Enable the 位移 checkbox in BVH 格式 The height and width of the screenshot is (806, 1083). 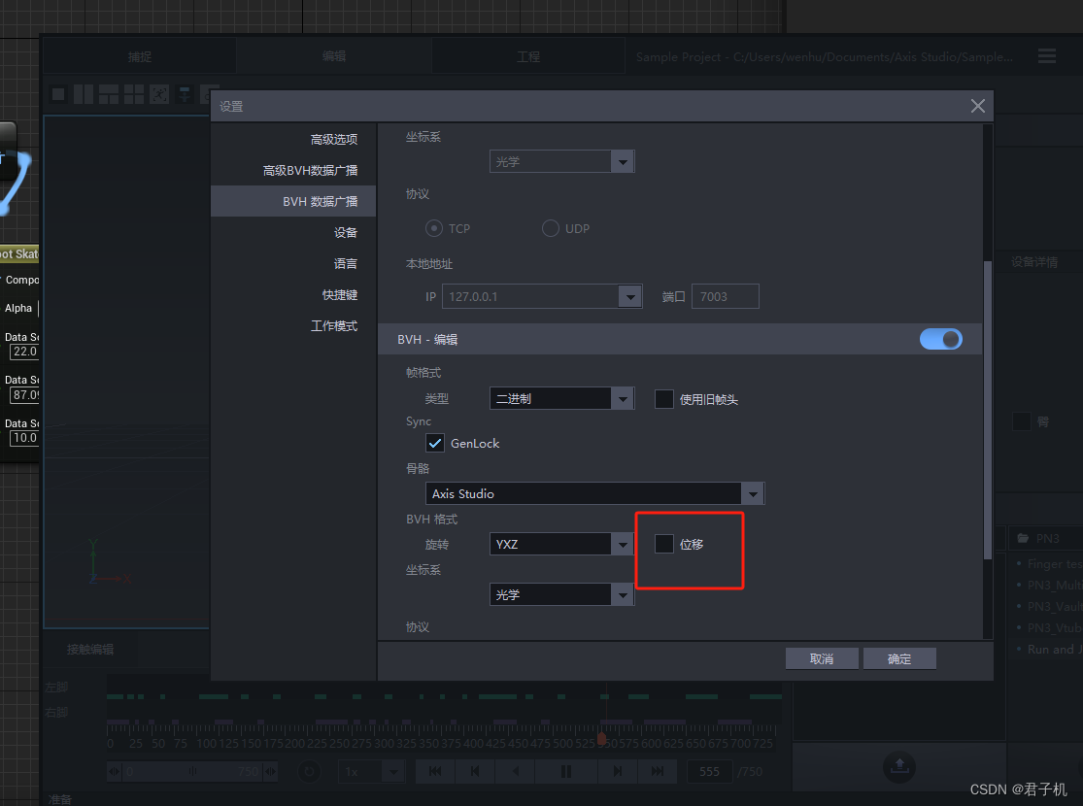(663, 544)
